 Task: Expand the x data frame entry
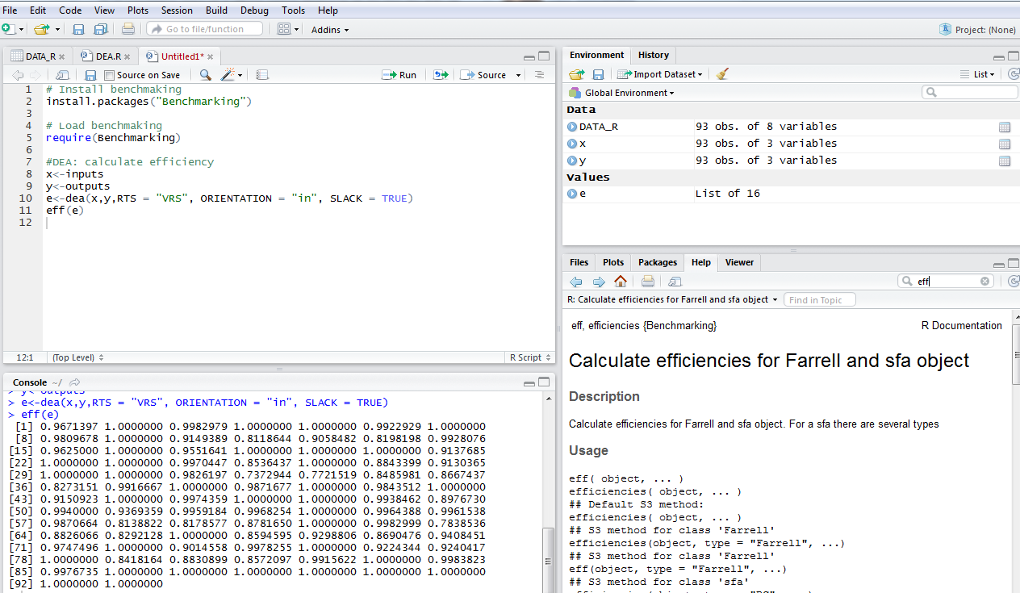point(572,144)
